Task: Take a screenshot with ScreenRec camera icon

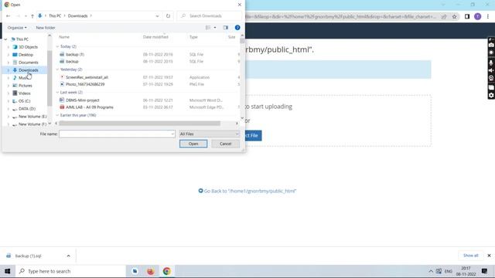Action: pyautogui.click(x=491, y=45)
